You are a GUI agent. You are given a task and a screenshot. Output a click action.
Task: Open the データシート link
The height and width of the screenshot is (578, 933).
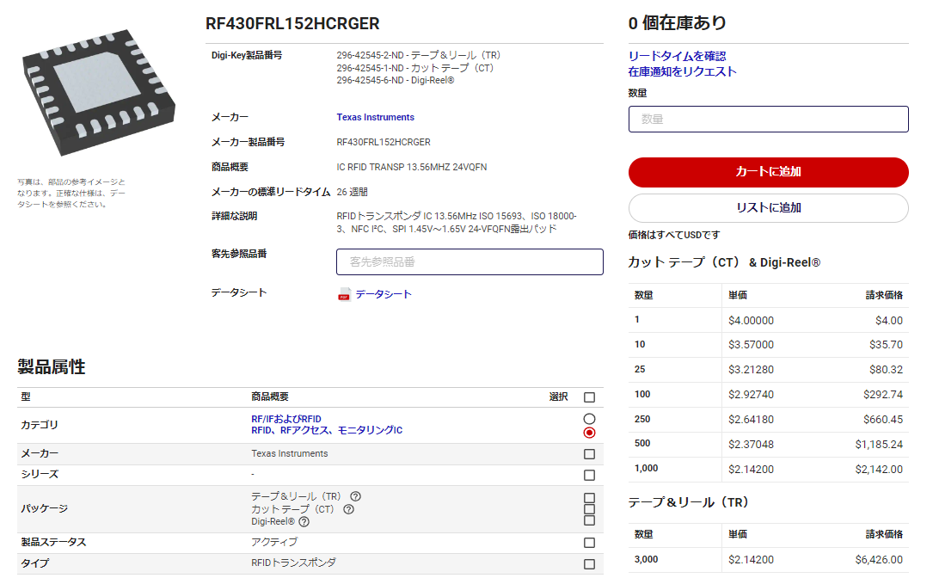(x=384, y=294)
